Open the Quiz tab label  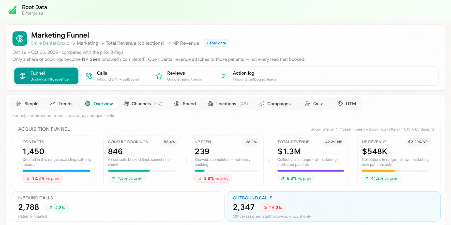pos(318,103)
